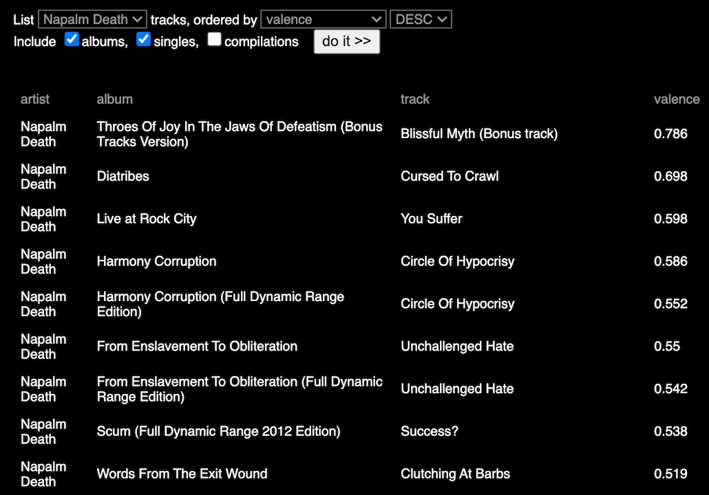Image resolution: width=709 pixels, height=495 pixels.
Task: Select 'Throes Of Joy In The Jaws Of Defeatism' album
Action: pyautogui.click(x=240, y=134)
